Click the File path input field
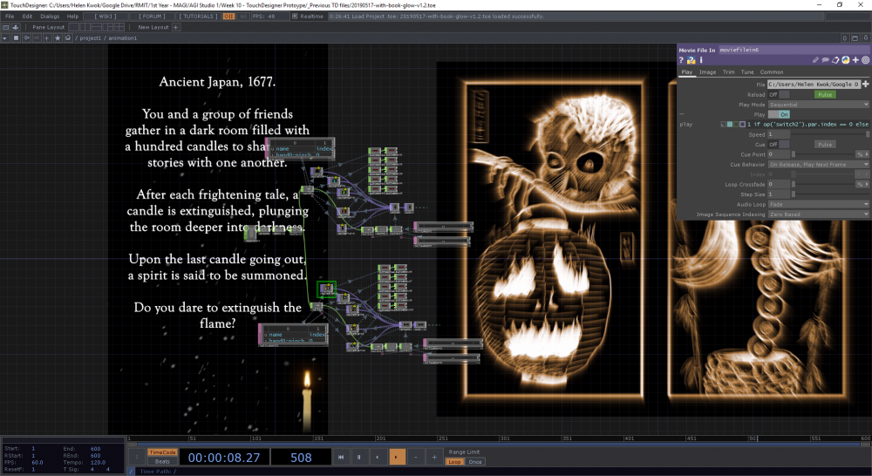Image resolution: width=872 pixels, height=476 pixels. click(x=814, y=84)
